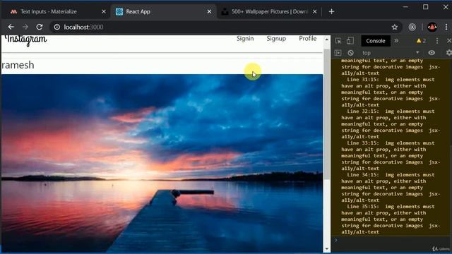Click the Line 34:15 warning text
The image size is (452, 254).
391,188
